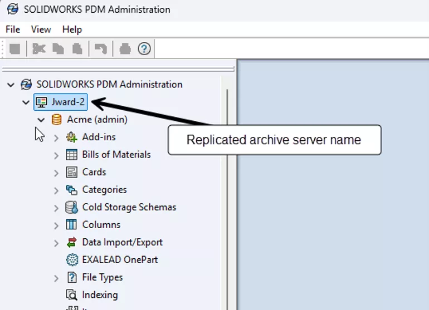Click the Save toolbar icon
Viewport: 429px width, 310px height.
pyautogui.click(x=15, y=49)
